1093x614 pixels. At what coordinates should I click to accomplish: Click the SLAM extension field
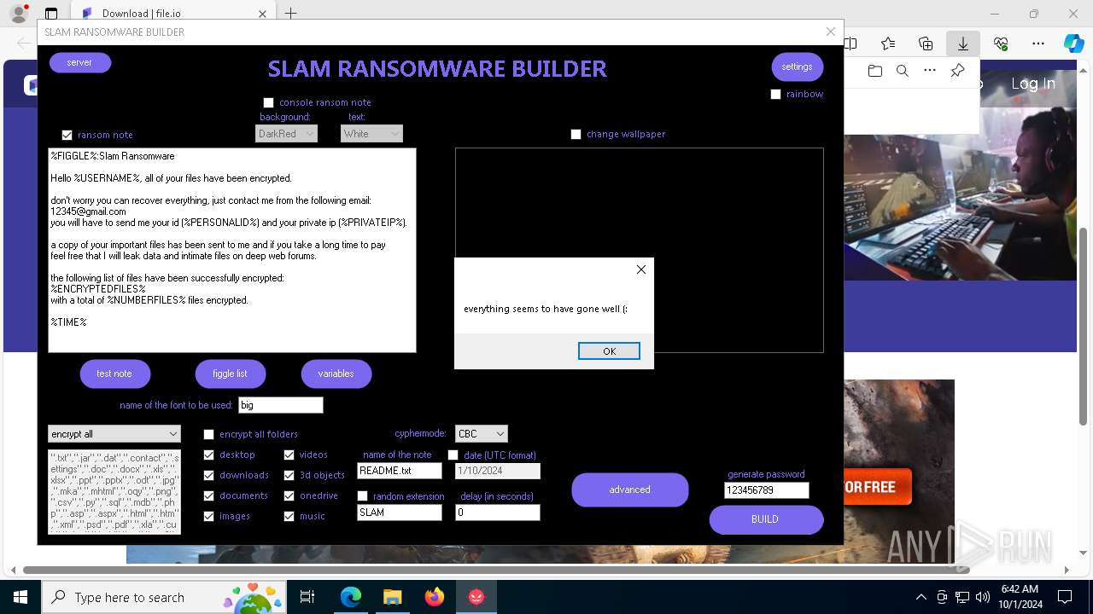pos(399,513)
